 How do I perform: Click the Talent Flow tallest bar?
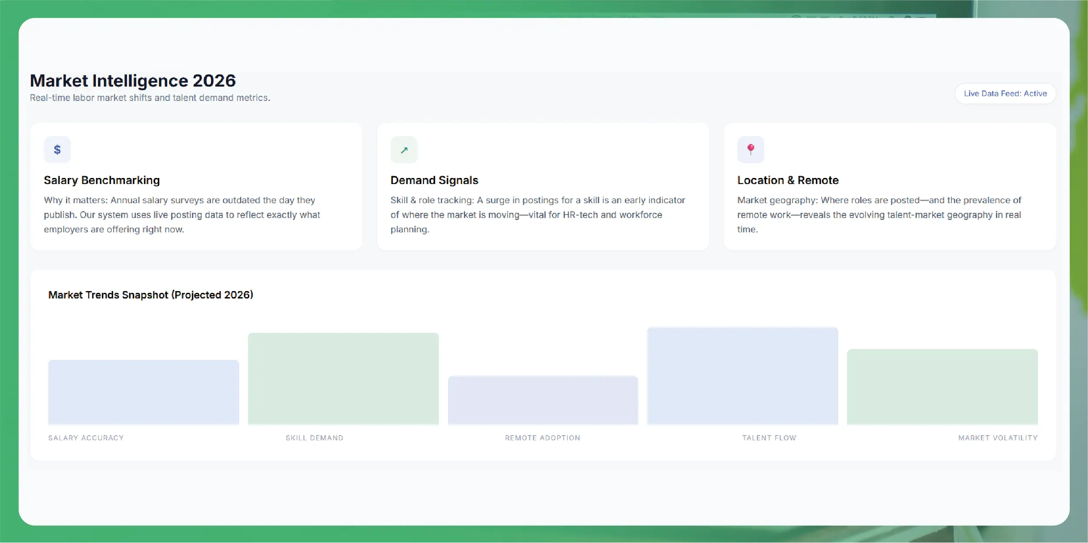pos(743,376)
